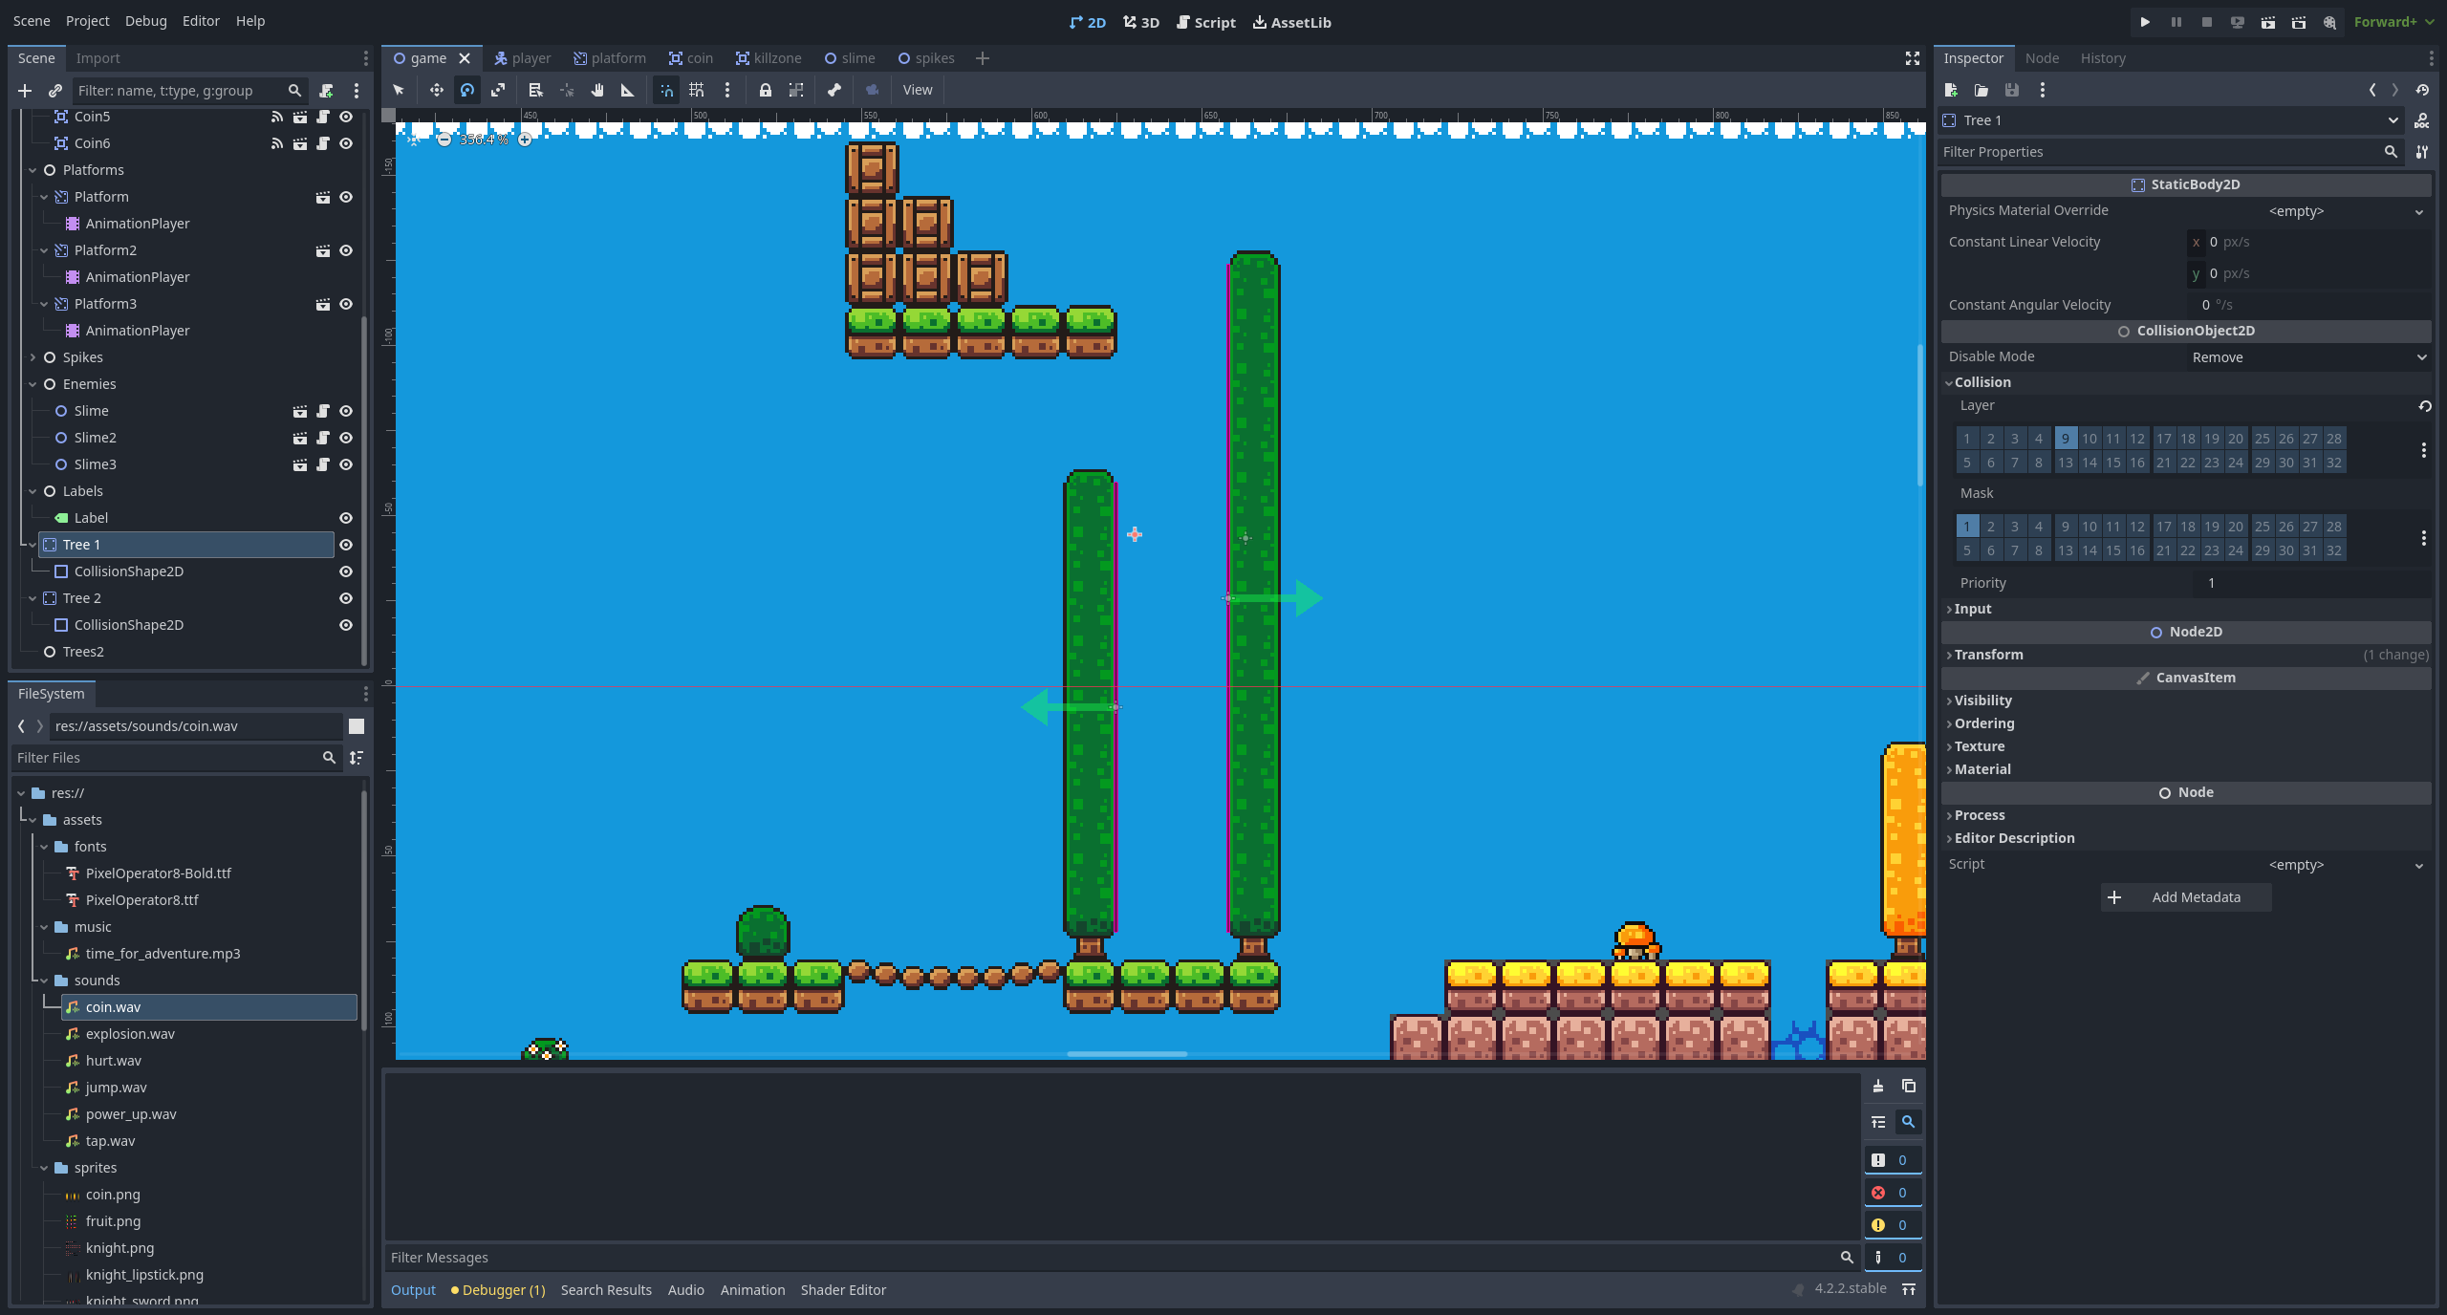Activate the Rotate Mode tool

click(467, 90)
